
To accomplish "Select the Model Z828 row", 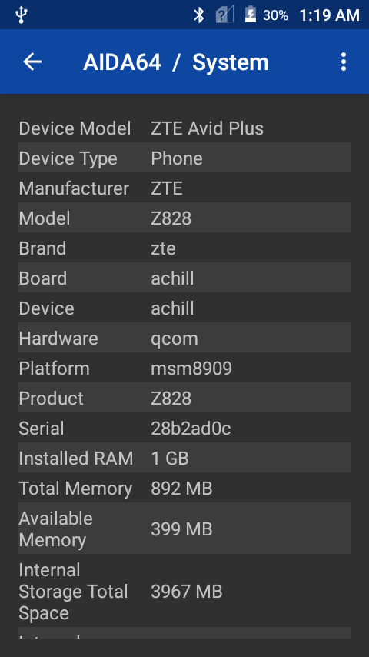I will 184,218.
